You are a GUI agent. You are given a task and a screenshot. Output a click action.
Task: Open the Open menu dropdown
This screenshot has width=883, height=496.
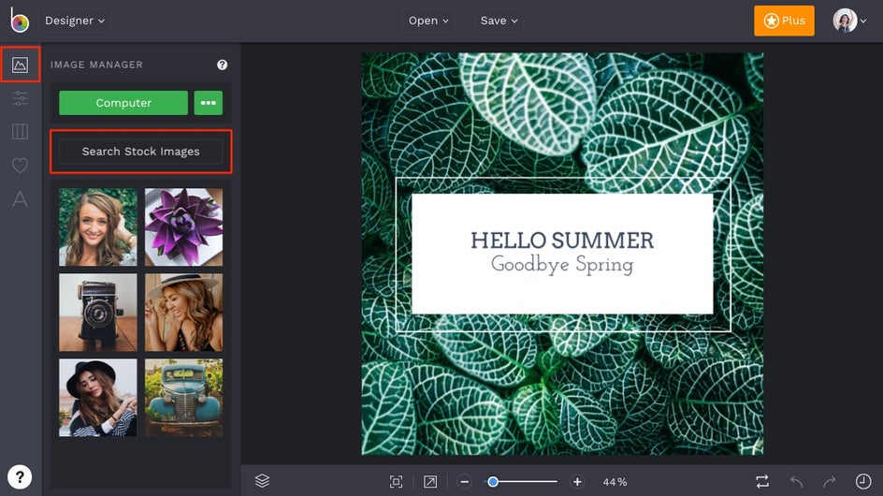click(428, 21)
